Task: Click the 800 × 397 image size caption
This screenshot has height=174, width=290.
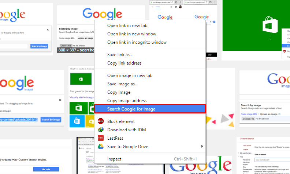Action: pyautogui.click(x=76, y=50)
